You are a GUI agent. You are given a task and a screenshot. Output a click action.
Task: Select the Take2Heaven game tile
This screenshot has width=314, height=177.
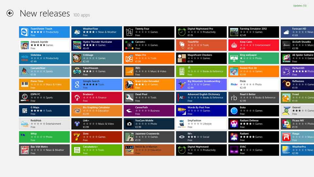click(x=97, y=71)
